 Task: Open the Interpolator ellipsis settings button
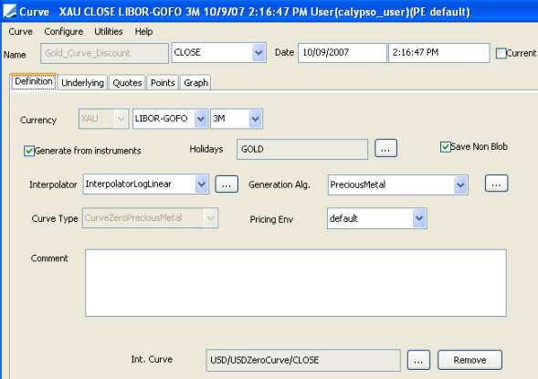(227, 184)
